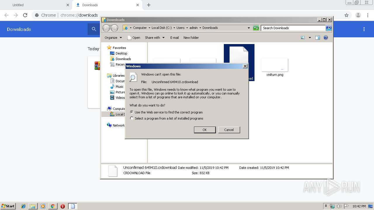The height and width of the screenshot is (210, 374).
Task: Click E-mail in Explorer toolbar
Action: coord(174,38)
